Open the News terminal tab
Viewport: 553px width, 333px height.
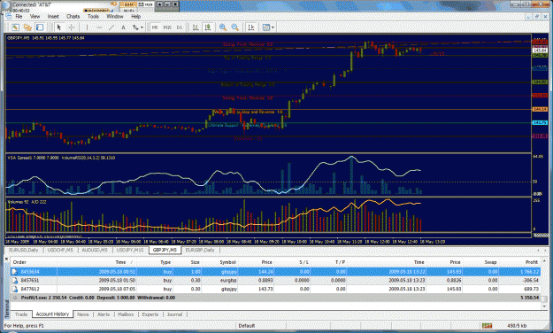click(x=83, y=314)
